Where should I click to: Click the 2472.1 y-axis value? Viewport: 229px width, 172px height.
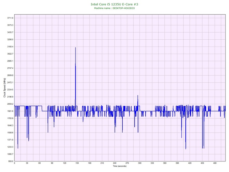point(10,82)
